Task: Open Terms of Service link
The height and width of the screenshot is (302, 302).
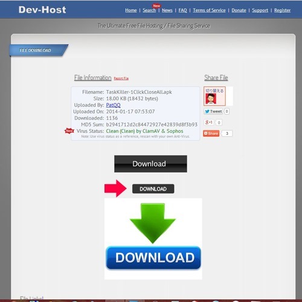Action: pyautogui.click(x=209, y=10)
